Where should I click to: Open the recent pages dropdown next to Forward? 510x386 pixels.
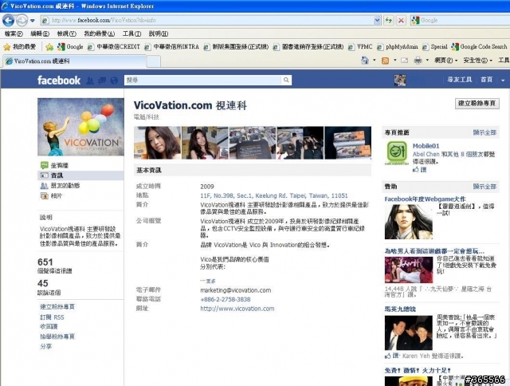33,21
